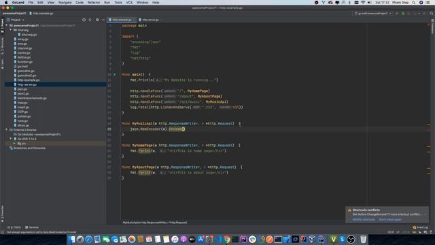
Task: Click the locate-file target icon in Project panel
Action: click(x=84, y=20)
